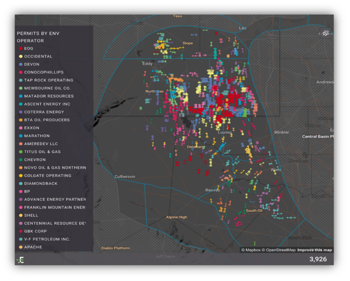Select DIAMONDBACK in the operator list
Viewport: 350px width, 281px height.
click(x=41, y=184)
